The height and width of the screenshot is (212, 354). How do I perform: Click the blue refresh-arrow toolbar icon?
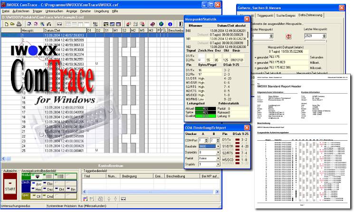[x=29, y=24]
